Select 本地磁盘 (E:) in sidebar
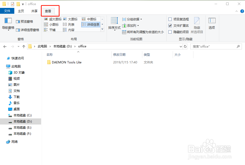Screen dimensions: 245x165 tap(20, 128)
